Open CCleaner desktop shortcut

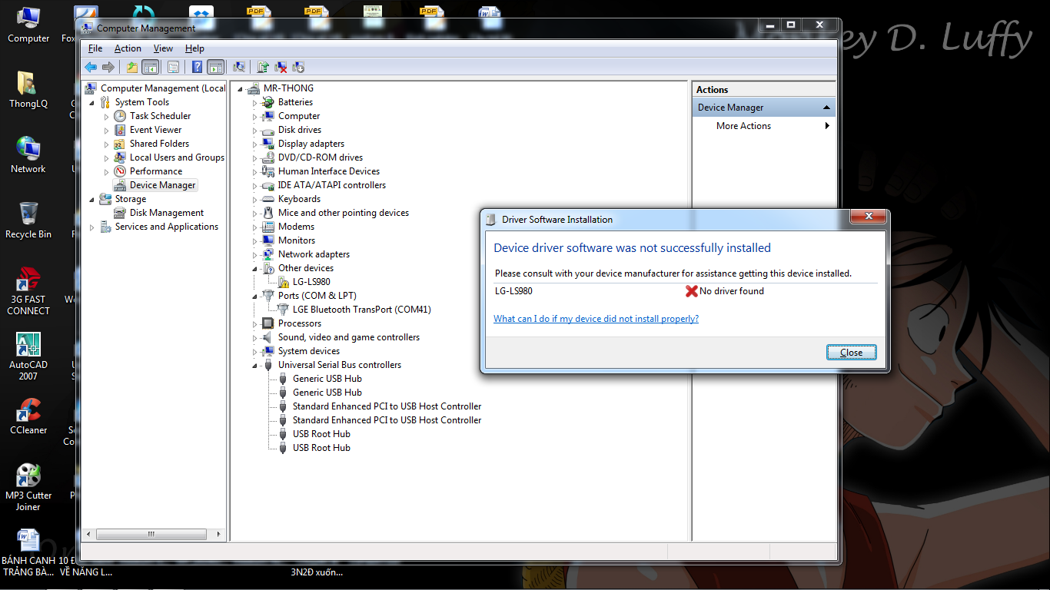click(x=28, y=416)
